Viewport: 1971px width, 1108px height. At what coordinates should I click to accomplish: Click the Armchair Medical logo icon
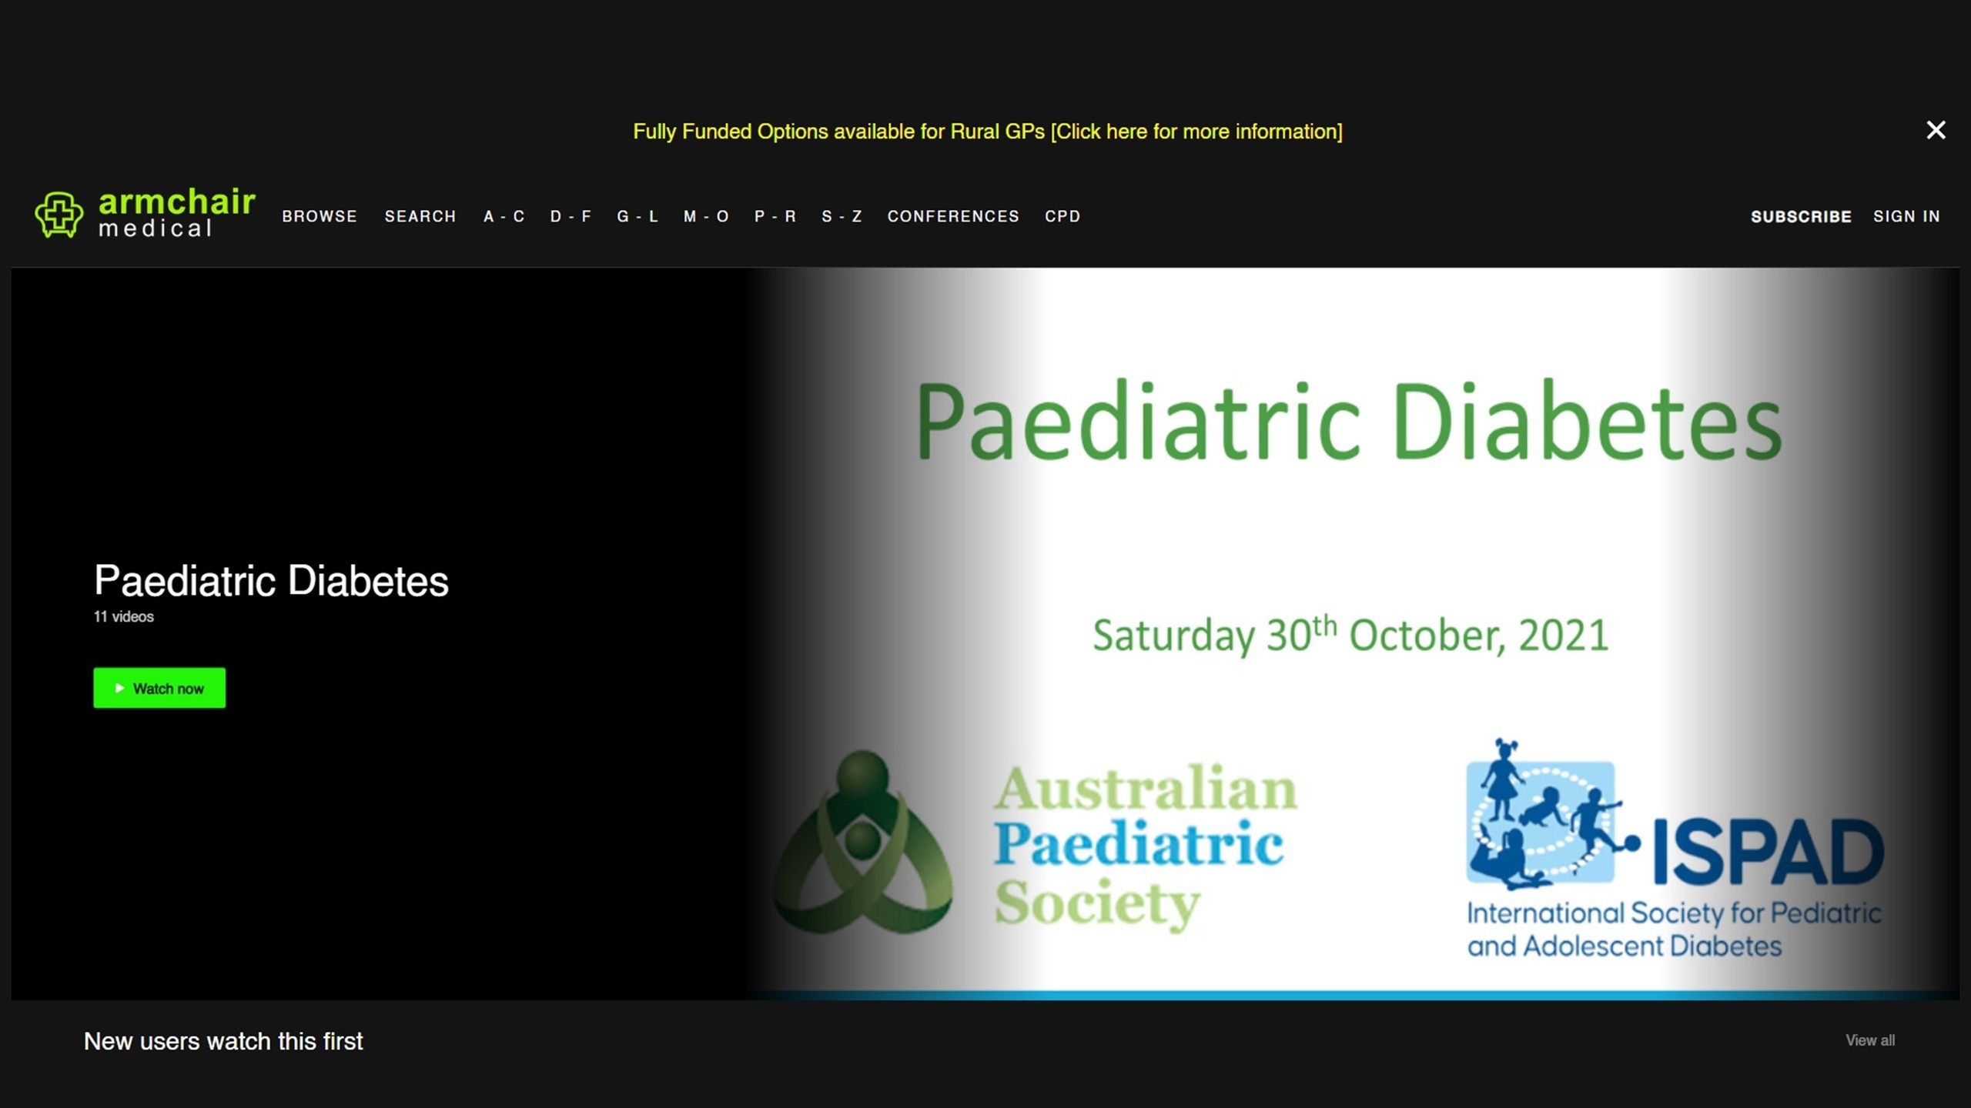(59, 214)
